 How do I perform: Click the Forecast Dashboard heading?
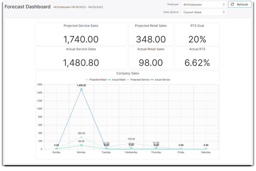pos(28,7)
